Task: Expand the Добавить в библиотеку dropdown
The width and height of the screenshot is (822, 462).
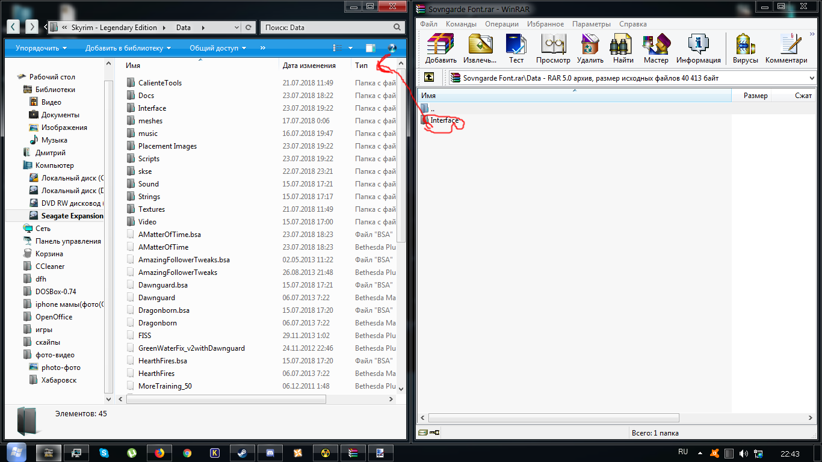Action: 128,48
